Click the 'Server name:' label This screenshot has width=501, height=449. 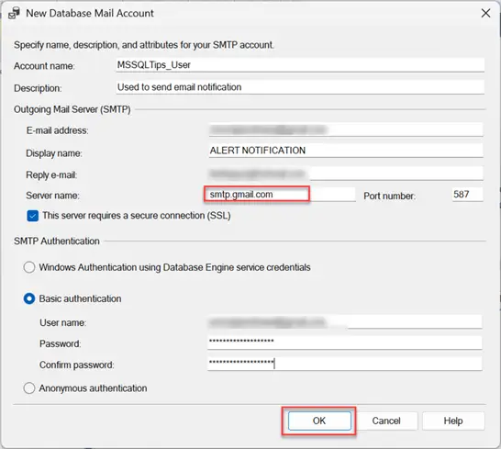tap(52, 196)
